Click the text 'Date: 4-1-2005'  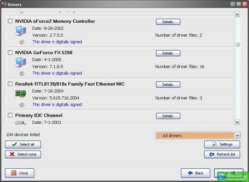pyautogui.click(x=46, y=60)
